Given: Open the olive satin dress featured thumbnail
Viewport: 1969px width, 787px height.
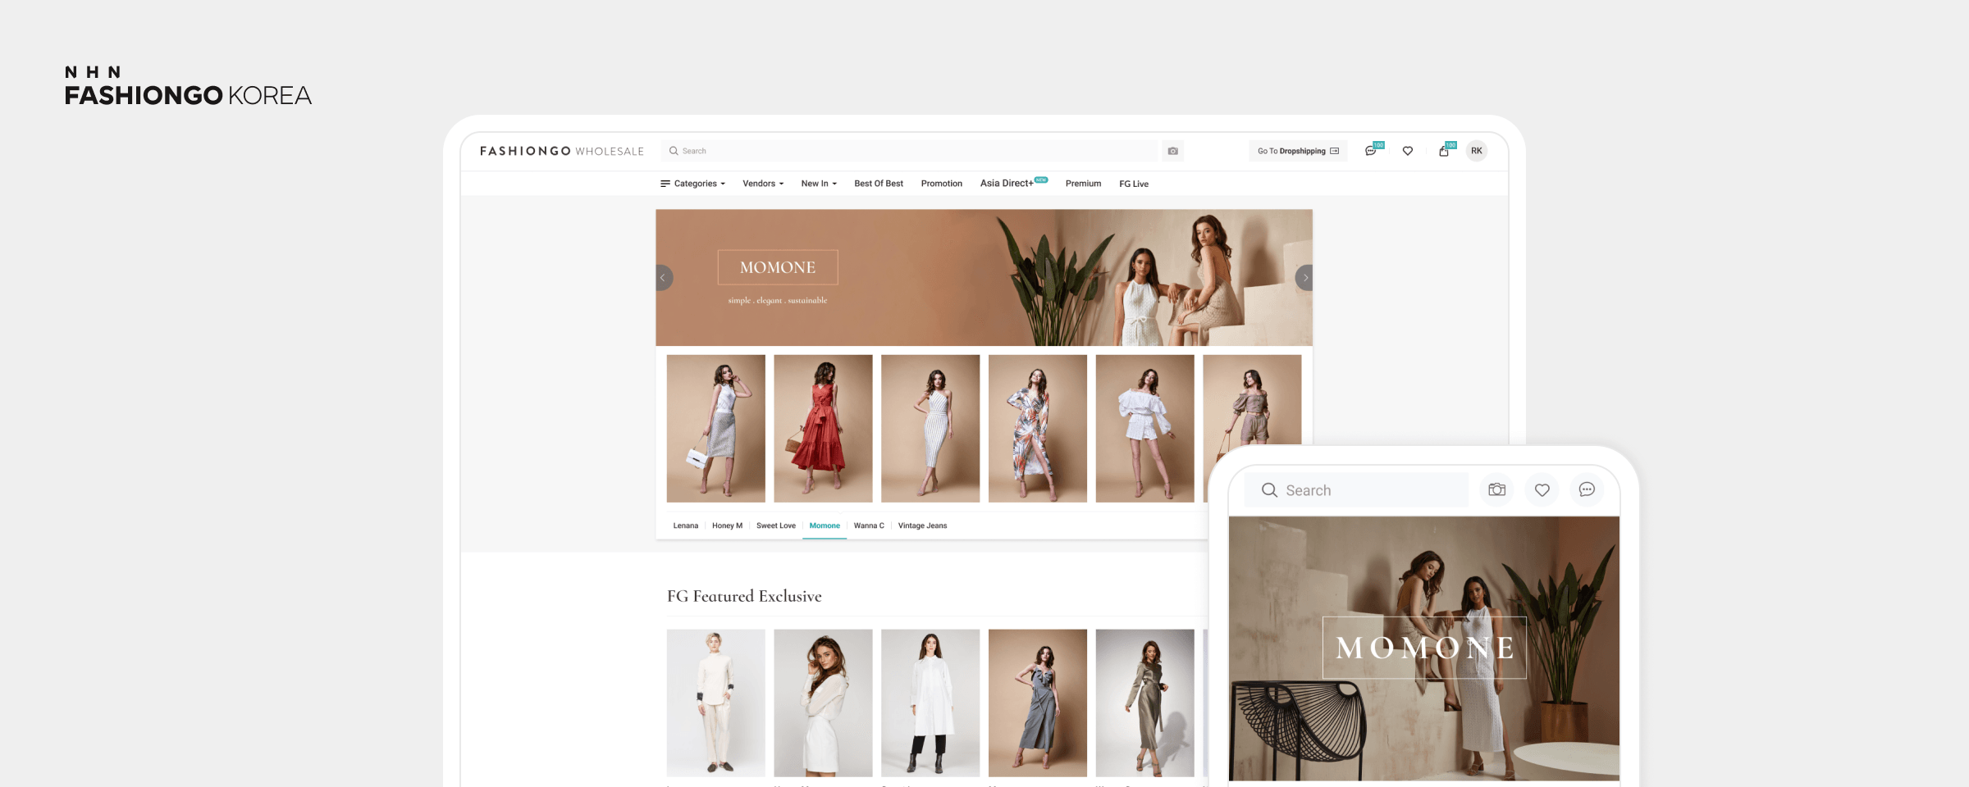Looking at the screenshot, I should click(x=1145, y=703).
